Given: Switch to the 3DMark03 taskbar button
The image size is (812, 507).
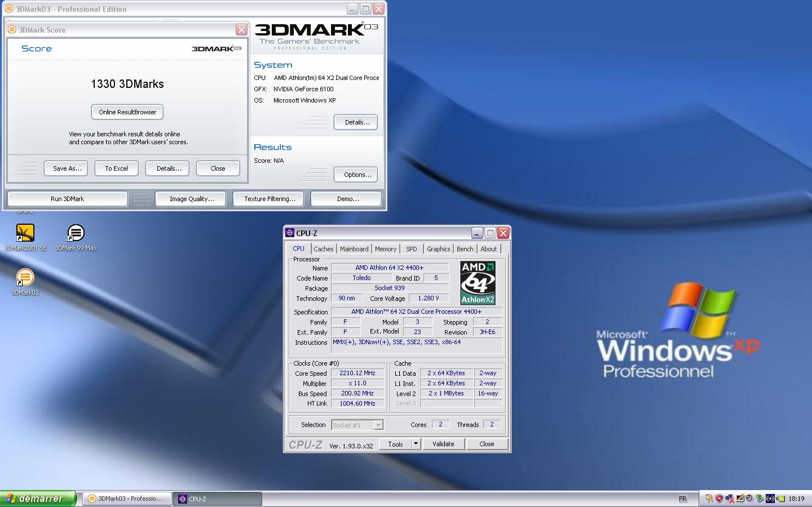Looking at the screenshot, I should coord(127,499).
